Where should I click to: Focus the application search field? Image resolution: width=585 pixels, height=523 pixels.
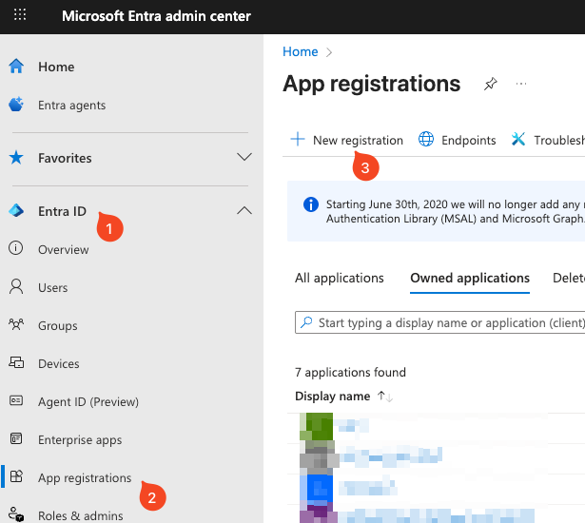point(447,322)
